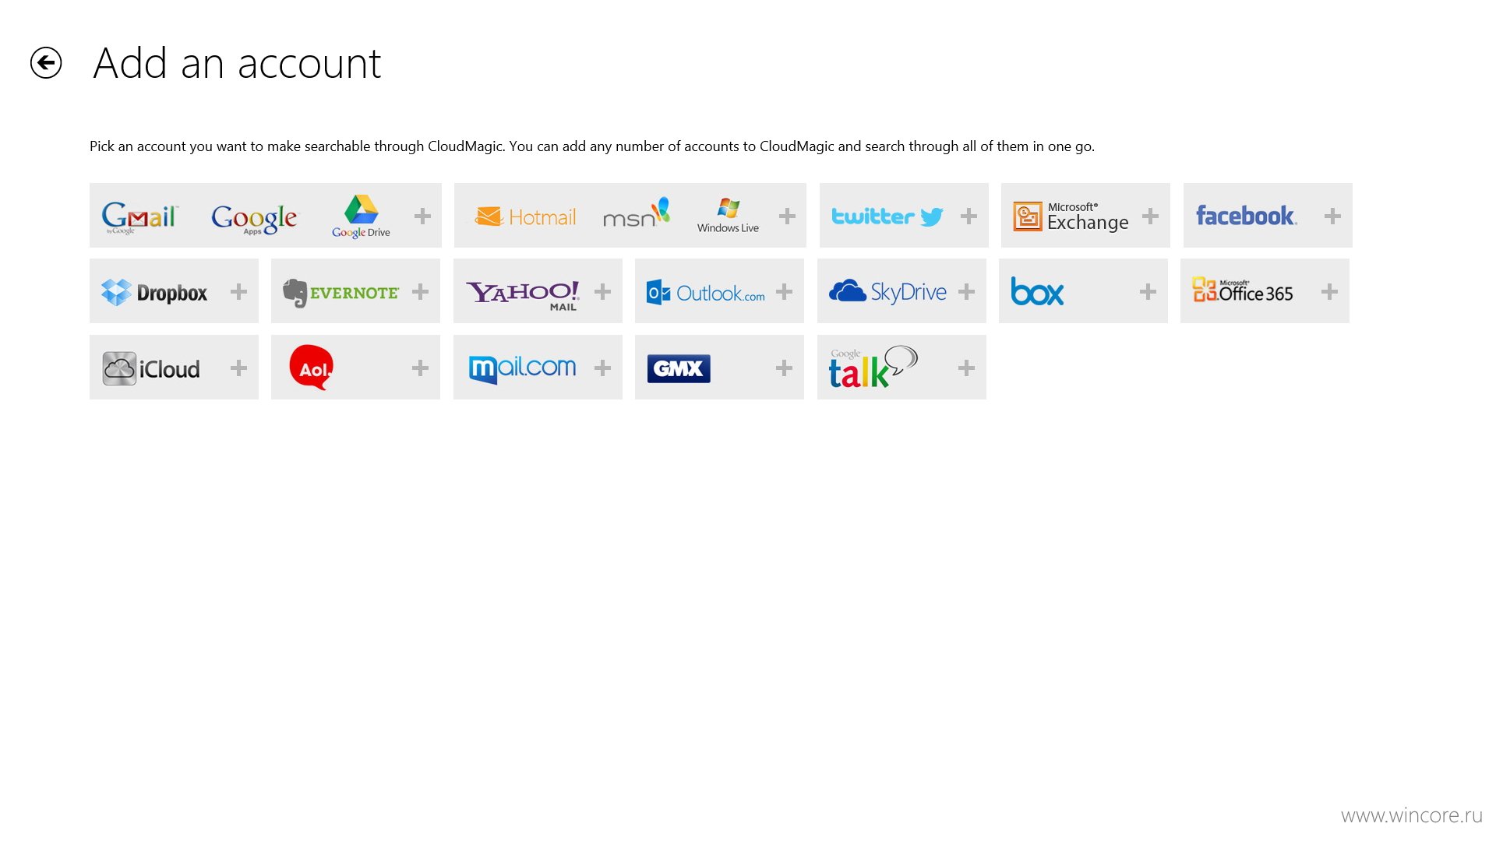Add a Hotmail account via plus
This screenshot has height=841, width=1496.
(787, 216)
